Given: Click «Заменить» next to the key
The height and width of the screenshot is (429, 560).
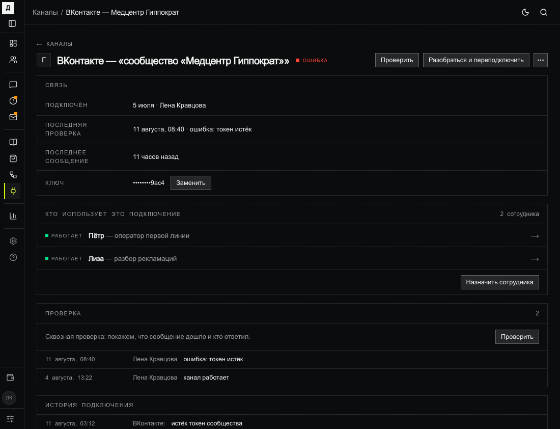Looking at the screenshot, I should (x=191, y=183).
